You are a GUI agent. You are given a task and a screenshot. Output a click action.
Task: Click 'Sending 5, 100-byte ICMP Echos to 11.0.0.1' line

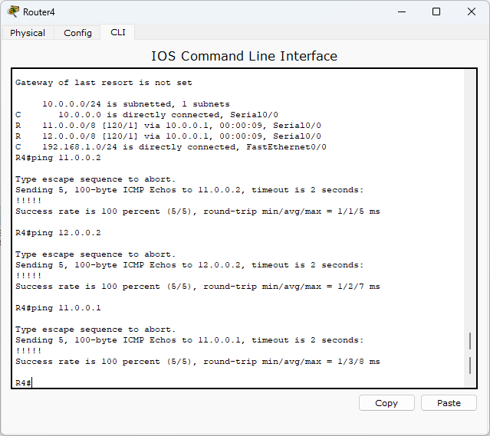189,340
